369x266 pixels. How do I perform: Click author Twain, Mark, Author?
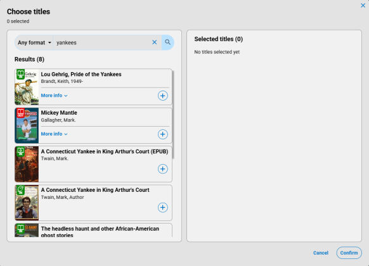coord(62,197)
